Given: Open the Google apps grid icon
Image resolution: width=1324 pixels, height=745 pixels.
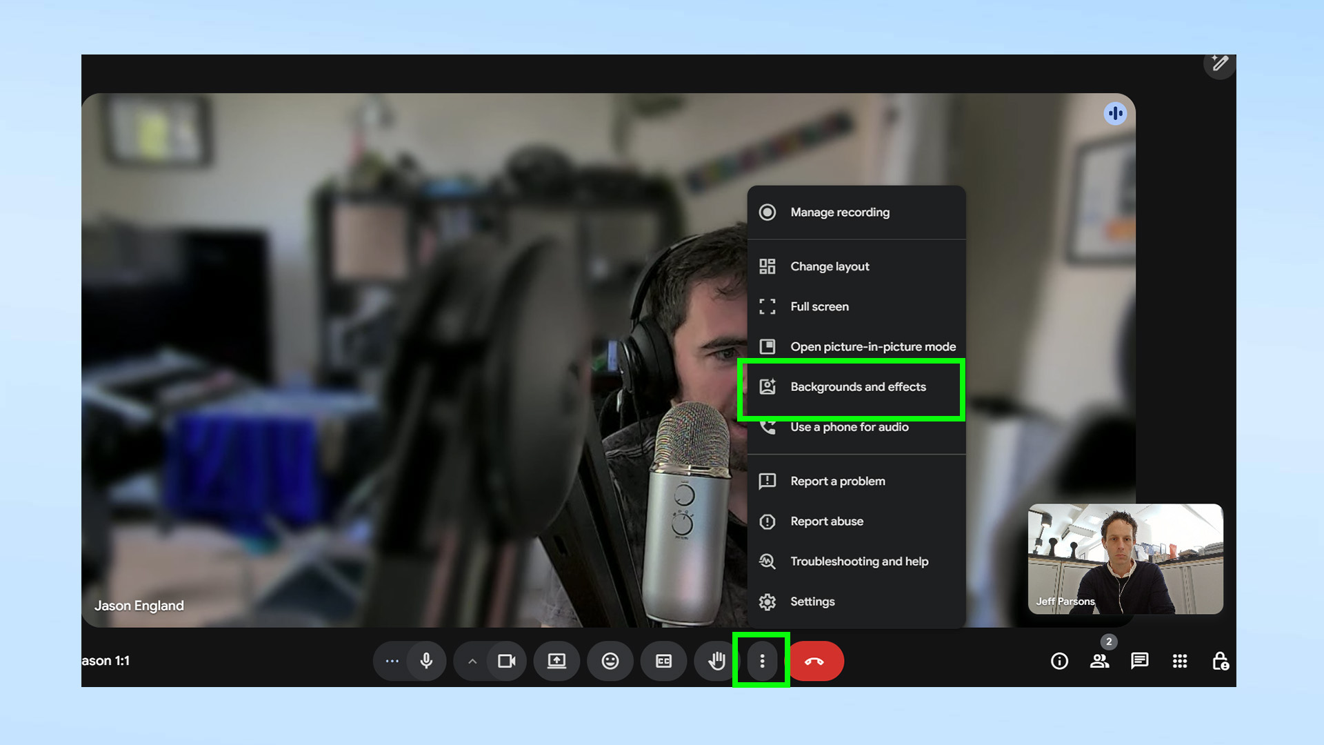Looking at the screenshot, I should point(1179,661).
